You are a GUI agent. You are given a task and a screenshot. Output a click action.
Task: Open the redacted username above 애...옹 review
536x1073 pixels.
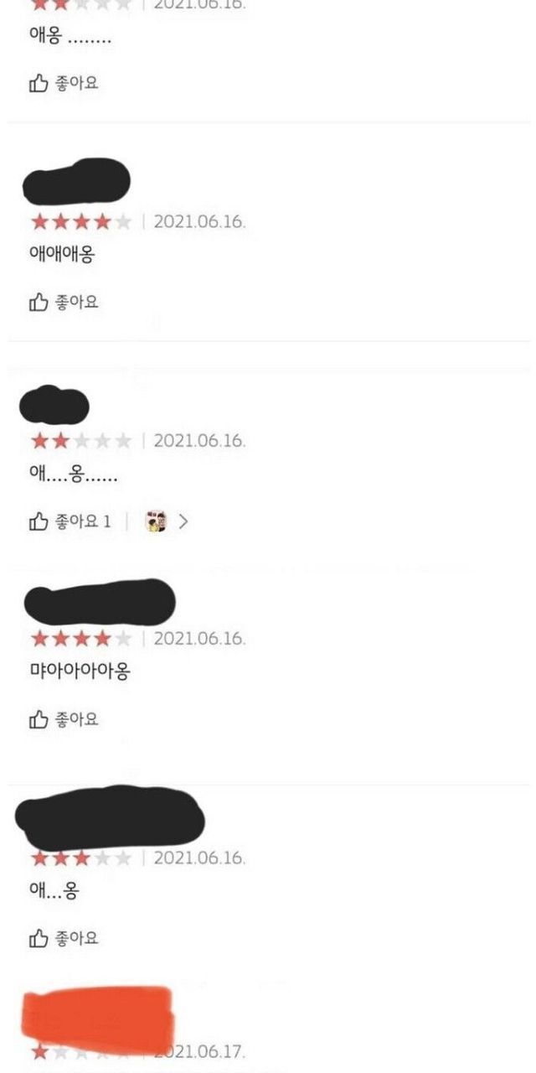(111, 817)
